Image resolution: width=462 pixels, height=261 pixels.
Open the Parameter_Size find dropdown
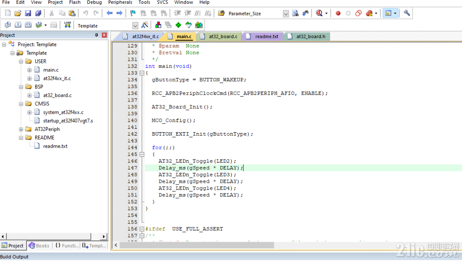tap(286, 14)
